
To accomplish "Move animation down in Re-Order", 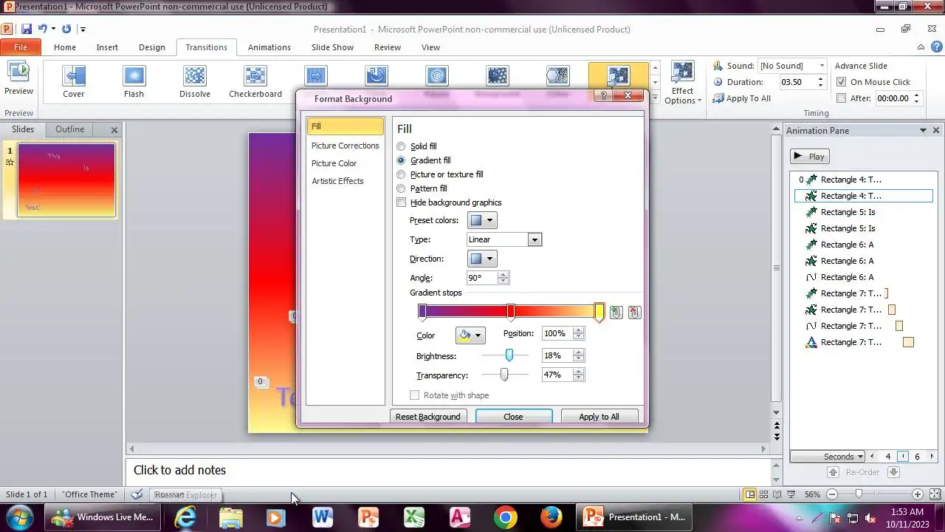I will (x=893, y=472).
